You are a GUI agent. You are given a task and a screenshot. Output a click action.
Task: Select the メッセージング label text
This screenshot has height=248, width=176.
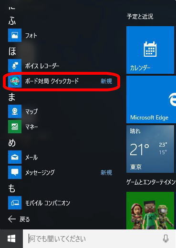pyautogui.click(x=40, y=172)
